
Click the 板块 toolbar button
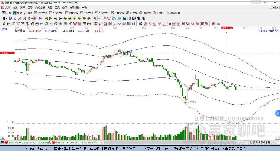[18, 13]
